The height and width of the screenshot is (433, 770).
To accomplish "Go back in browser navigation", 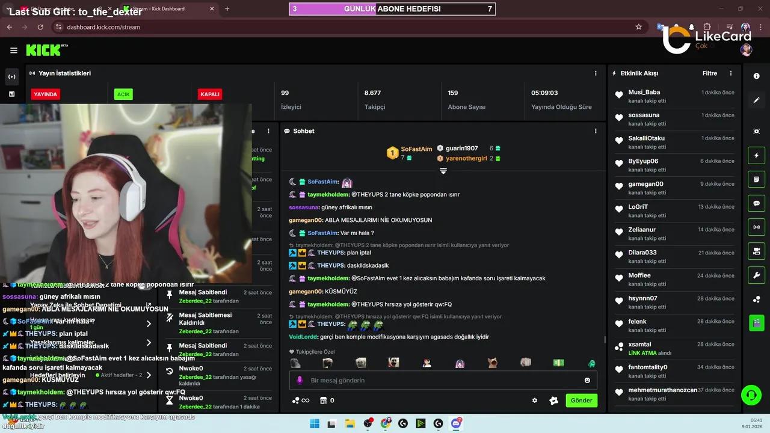I will [x=9, y=27].
